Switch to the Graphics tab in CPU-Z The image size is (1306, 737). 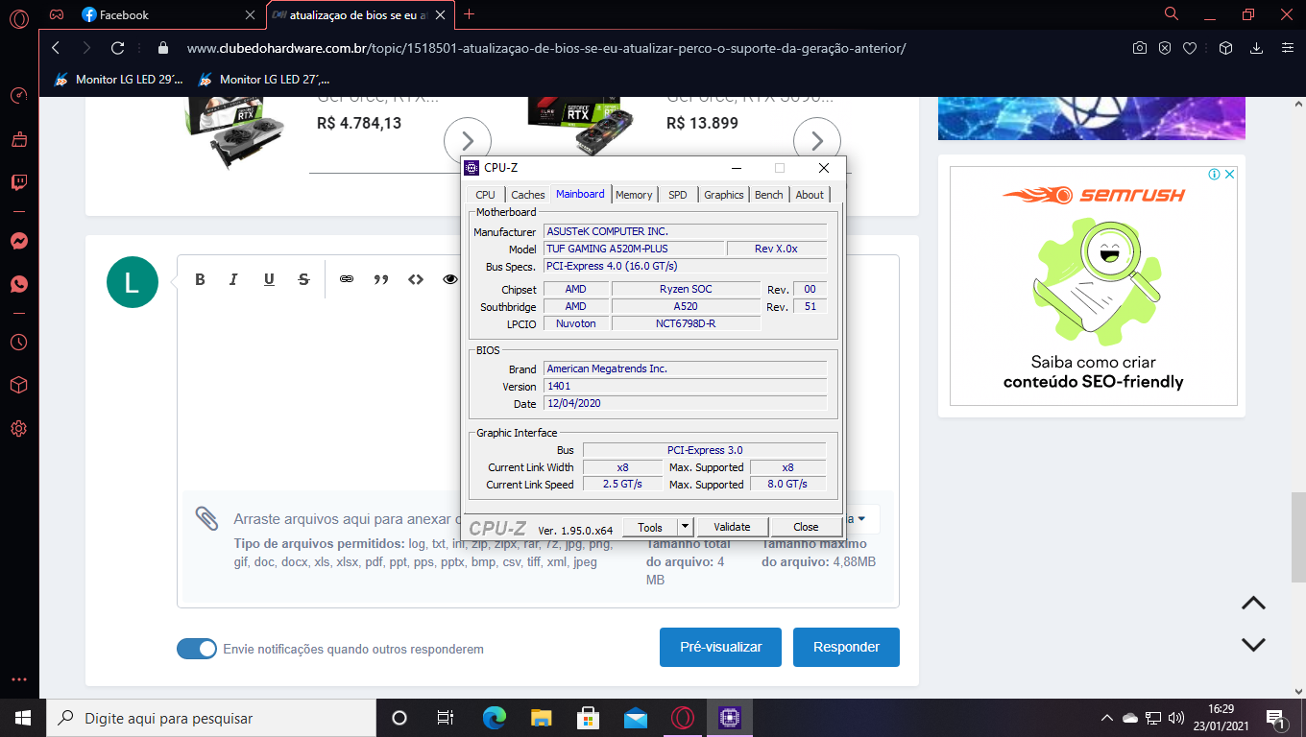724,195
